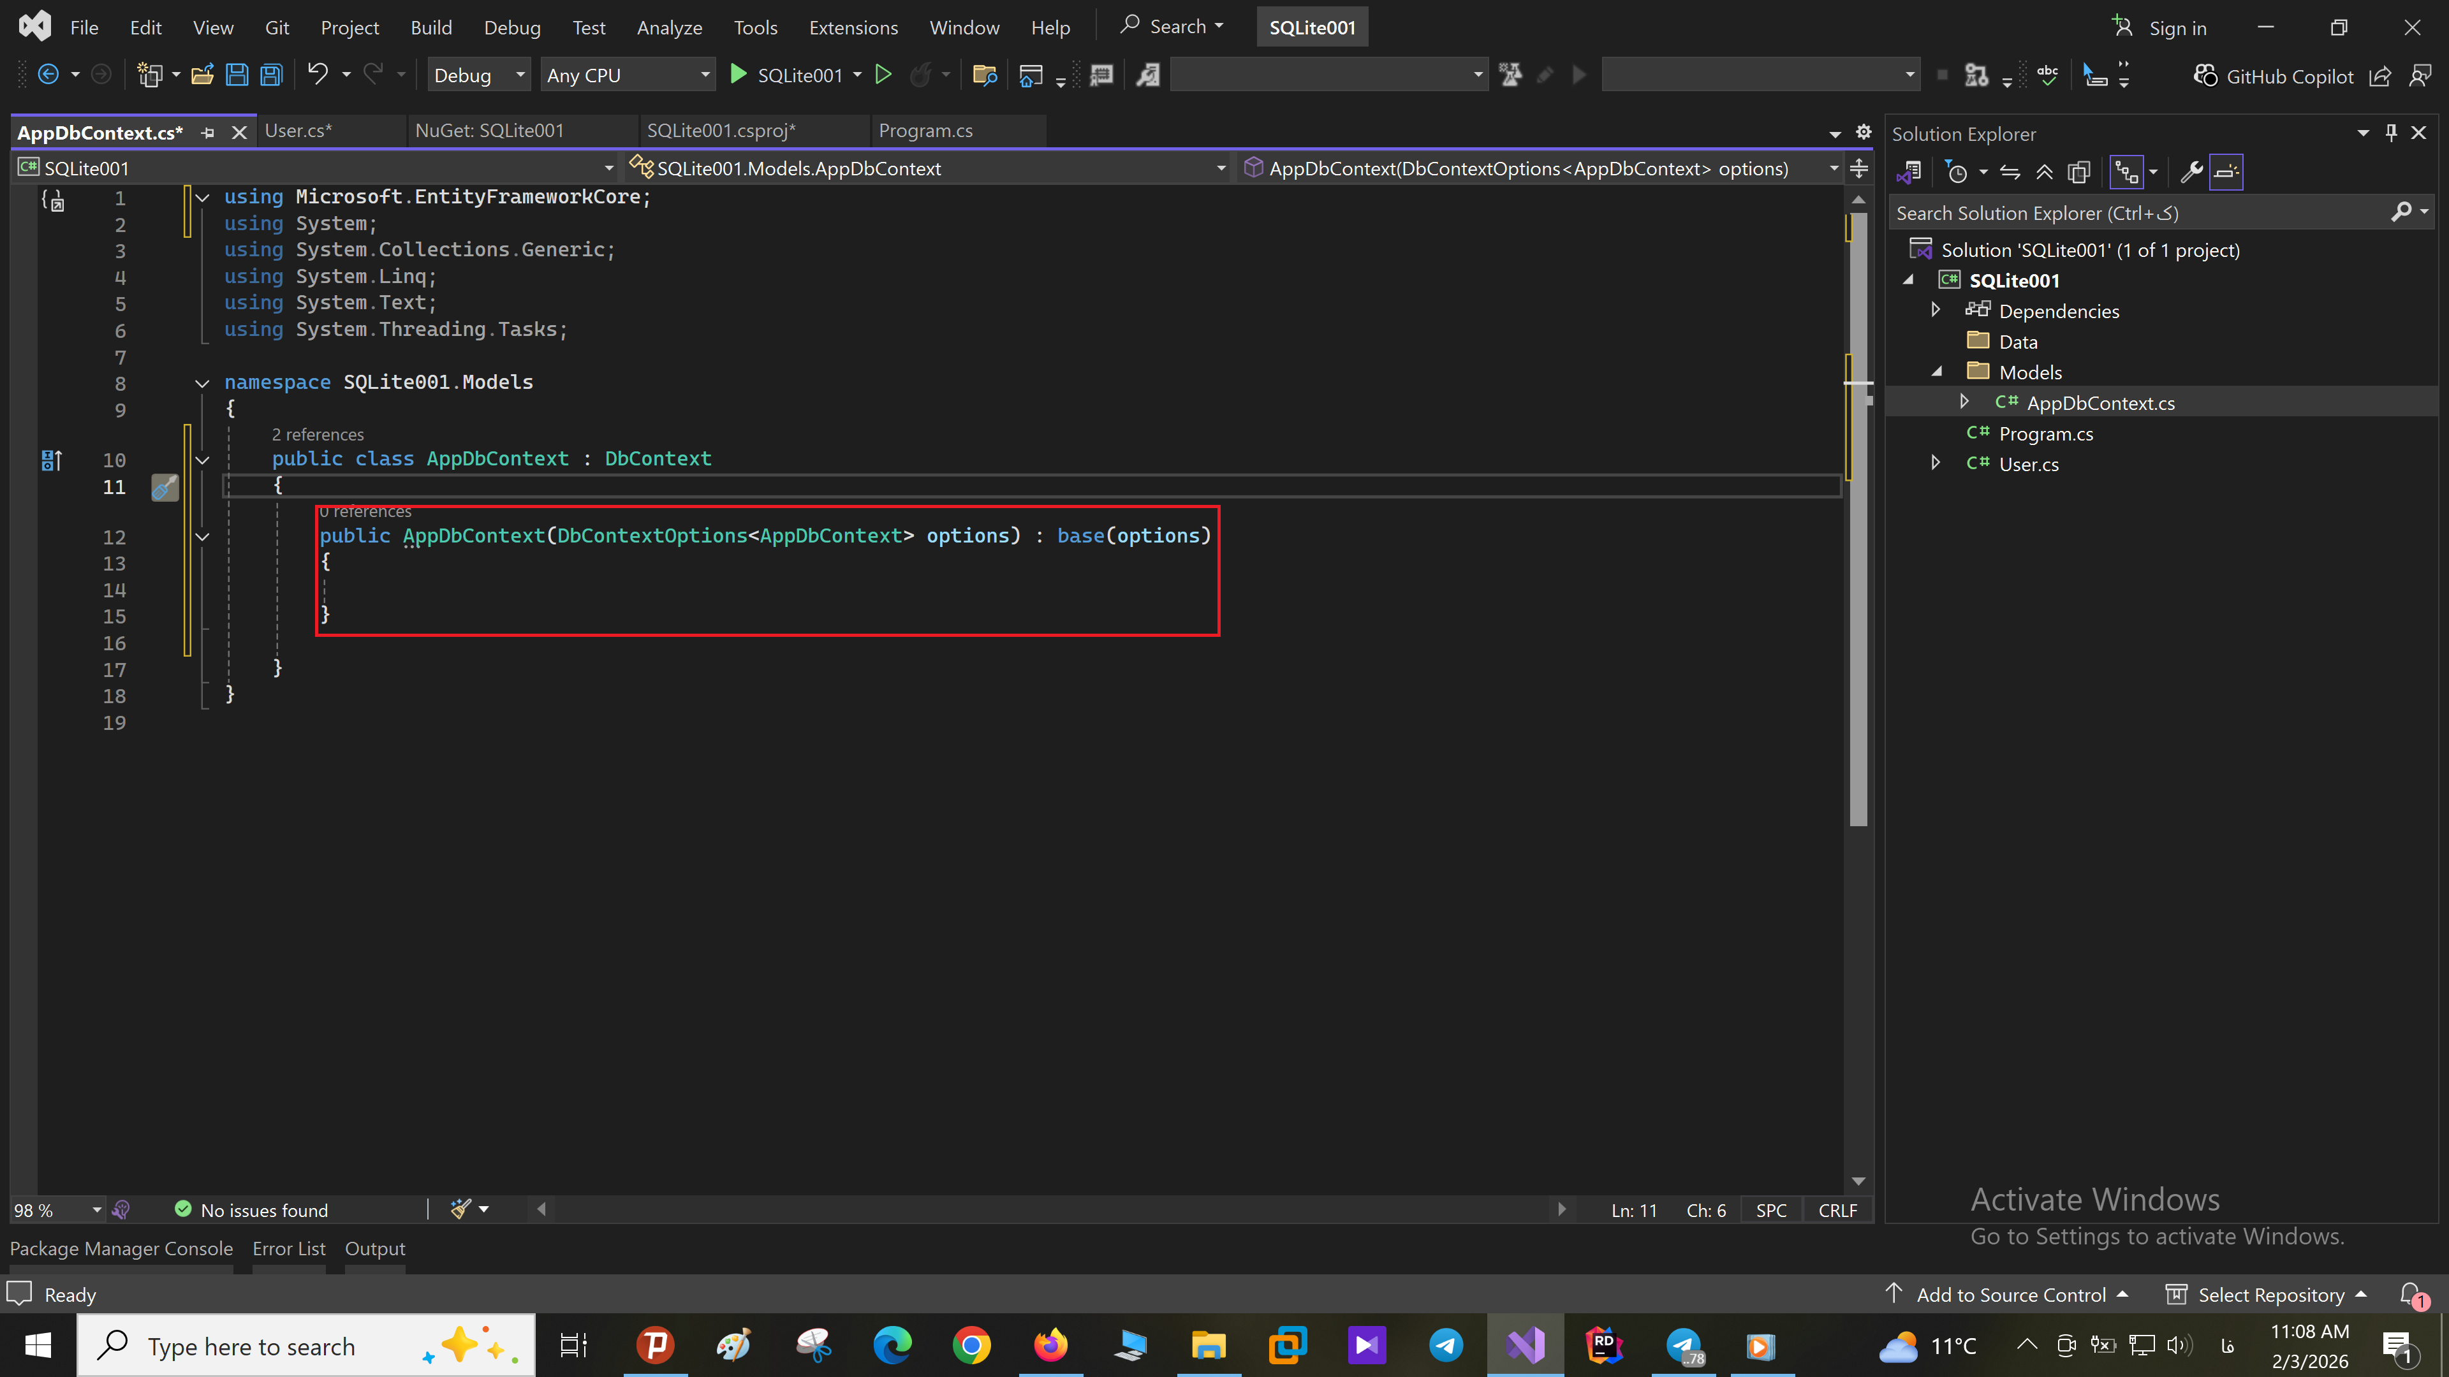Click Solution Explorer properties wrench icon
The width and height of the screenshot is (2449, 1377).
pyautogui.click(x=2191, y=172)
